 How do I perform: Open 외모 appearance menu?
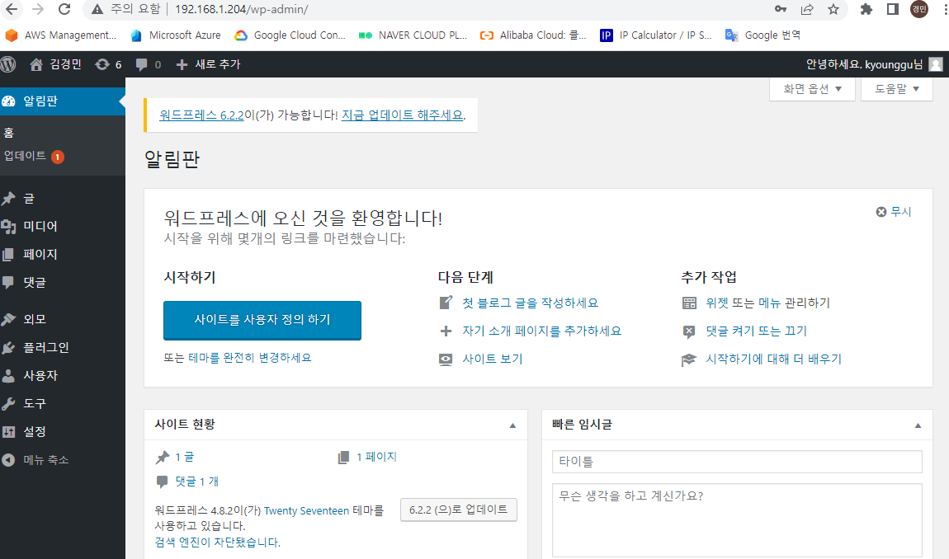pos(63,319)
